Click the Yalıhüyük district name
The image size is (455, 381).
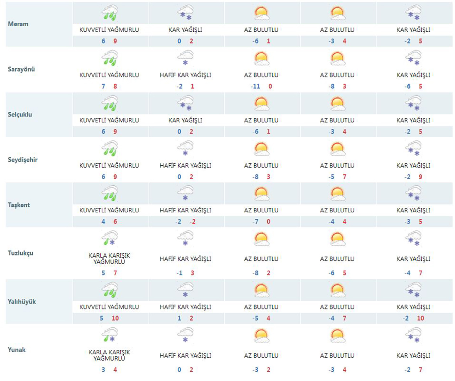[22, 302]
